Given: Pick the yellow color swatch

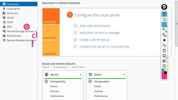Looking at the screenshot, I should point(166,70).
